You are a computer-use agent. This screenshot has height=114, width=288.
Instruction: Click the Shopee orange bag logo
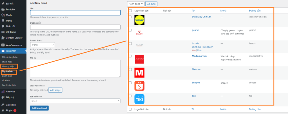click(x=139, y=86)
